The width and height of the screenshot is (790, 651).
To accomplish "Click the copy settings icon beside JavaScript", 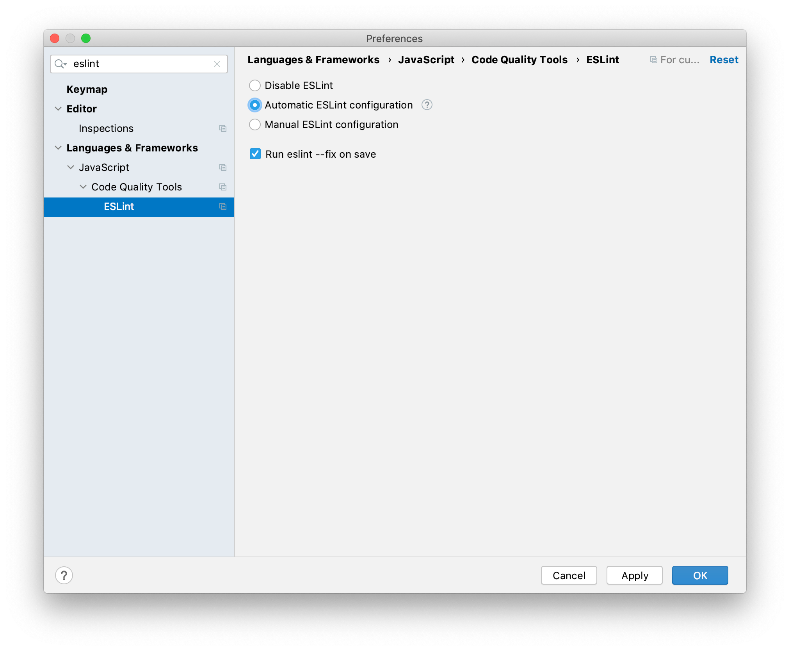I will point(222,167).
